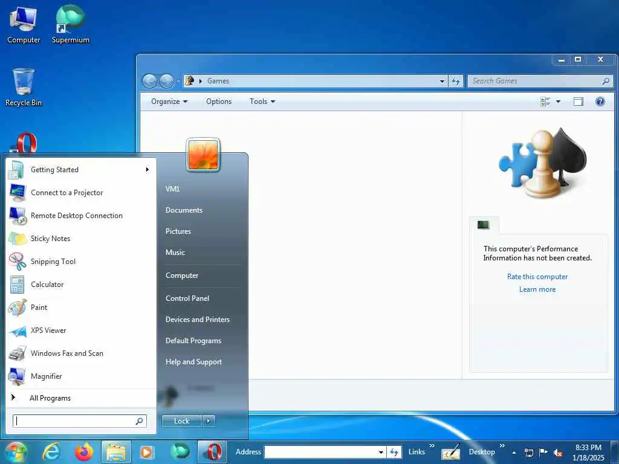
Task: Open Pictures from Start menu
Action: coord(178,231)
